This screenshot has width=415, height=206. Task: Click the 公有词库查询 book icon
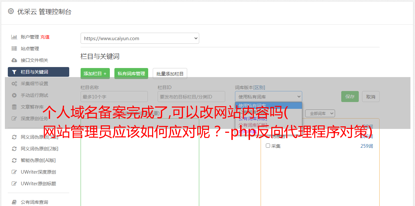pyautogui.click(x=14, y=202)
